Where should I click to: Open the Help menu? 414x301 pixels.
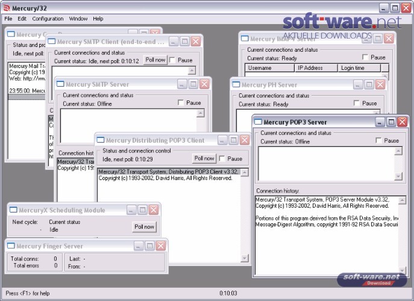tap(98, 19)
